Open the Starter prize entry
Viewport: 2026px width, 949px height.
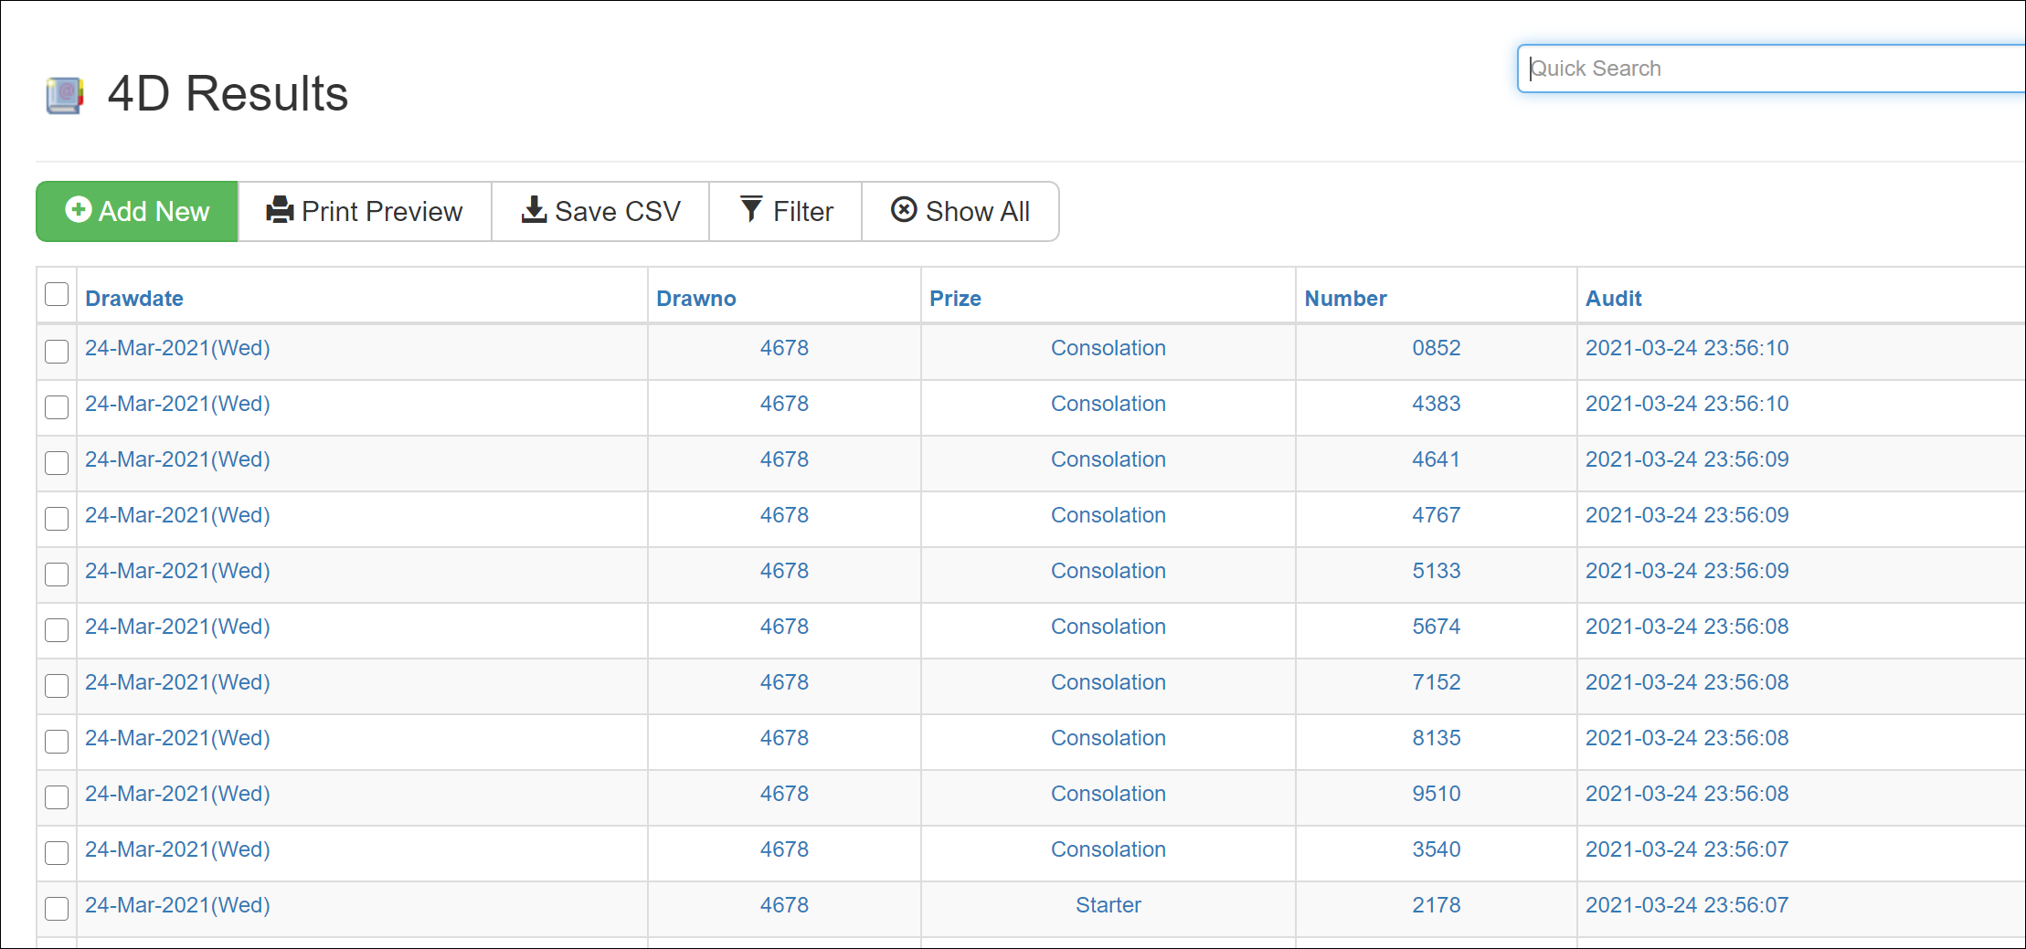point(1108,905)
